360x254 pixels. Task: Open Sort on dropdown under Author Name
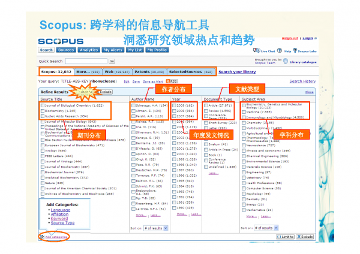click(156, 228)
